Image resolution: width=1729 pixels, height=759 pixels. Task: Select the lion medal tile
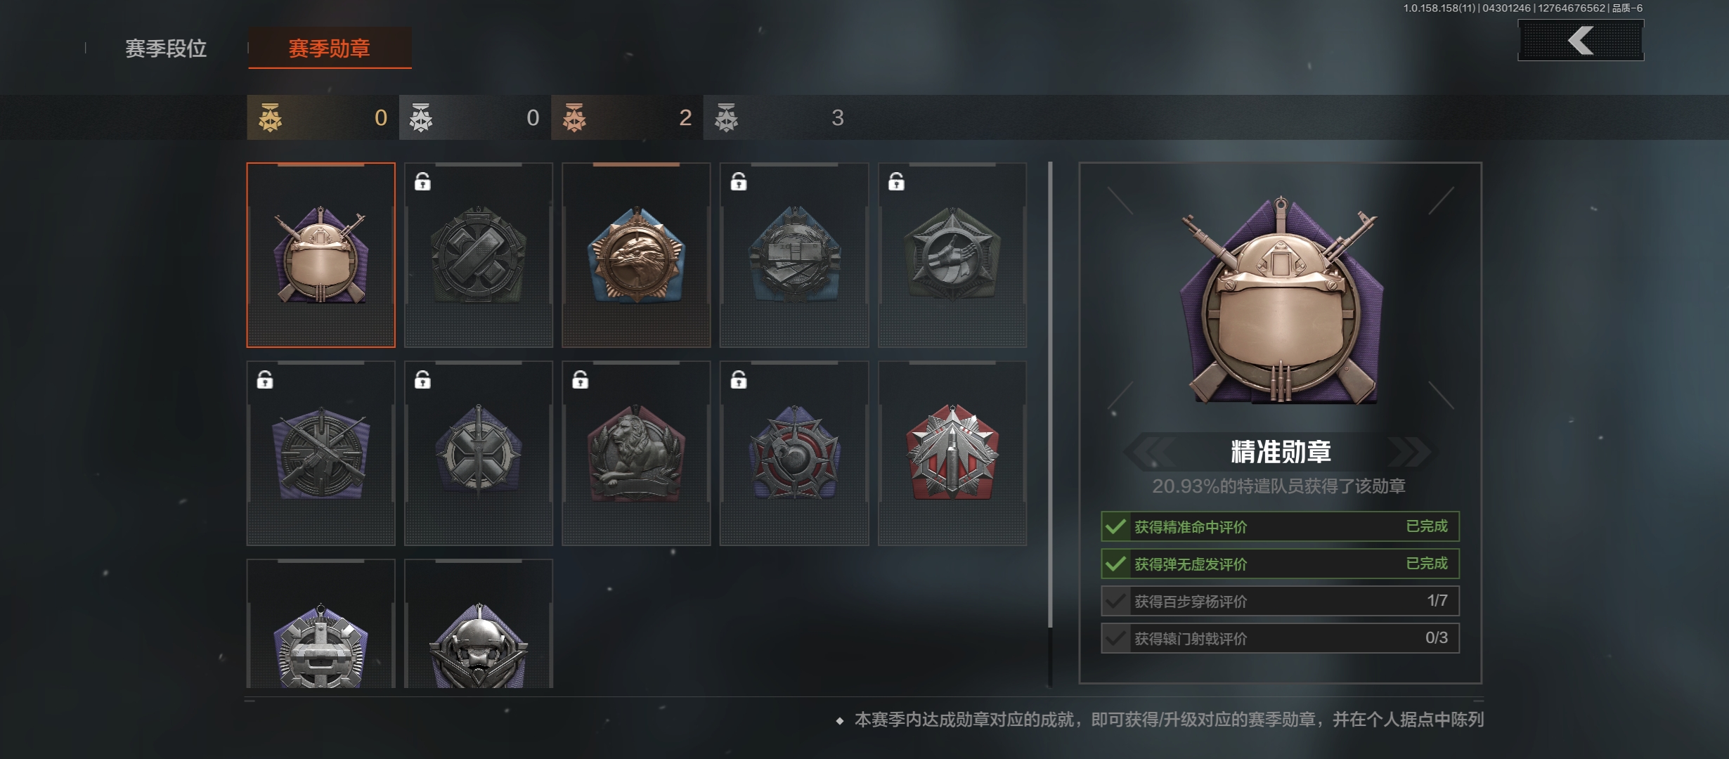(x=636, y=453)
